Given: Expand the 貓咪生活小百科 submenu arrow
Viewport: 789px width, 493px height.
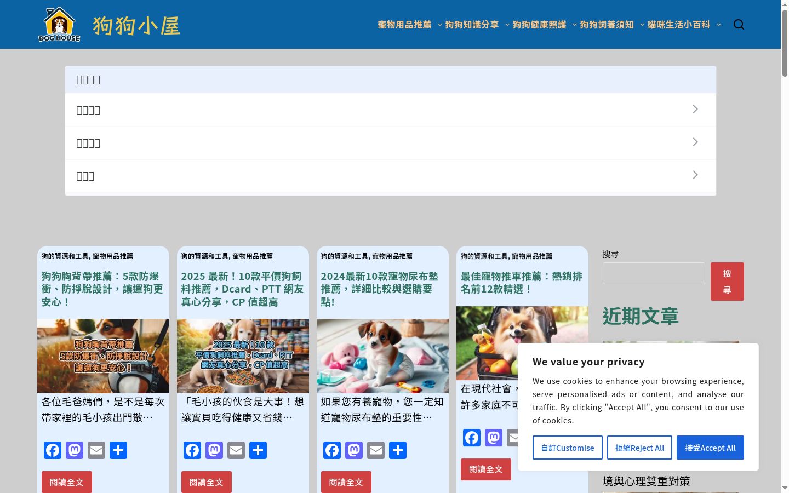Looking at the screenshot, I should (x=719, y=25).
